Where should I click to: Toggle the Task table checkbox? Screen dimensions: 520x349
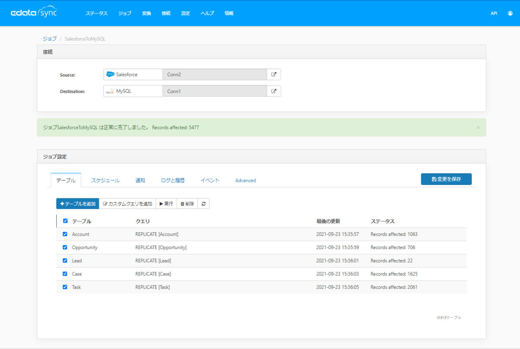pyautogui.click(x=65, y=287)
